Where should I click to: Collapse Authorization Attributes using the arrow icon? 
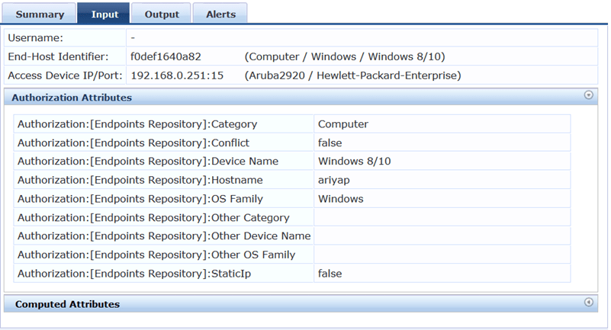[588, 95]
